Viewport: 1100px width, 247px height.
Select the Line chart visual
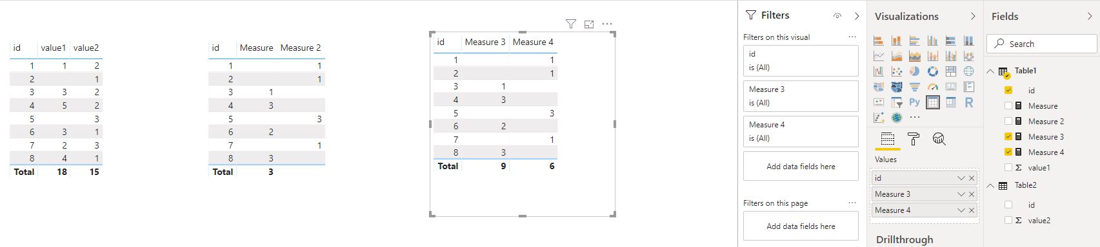[x=879, y=56]
